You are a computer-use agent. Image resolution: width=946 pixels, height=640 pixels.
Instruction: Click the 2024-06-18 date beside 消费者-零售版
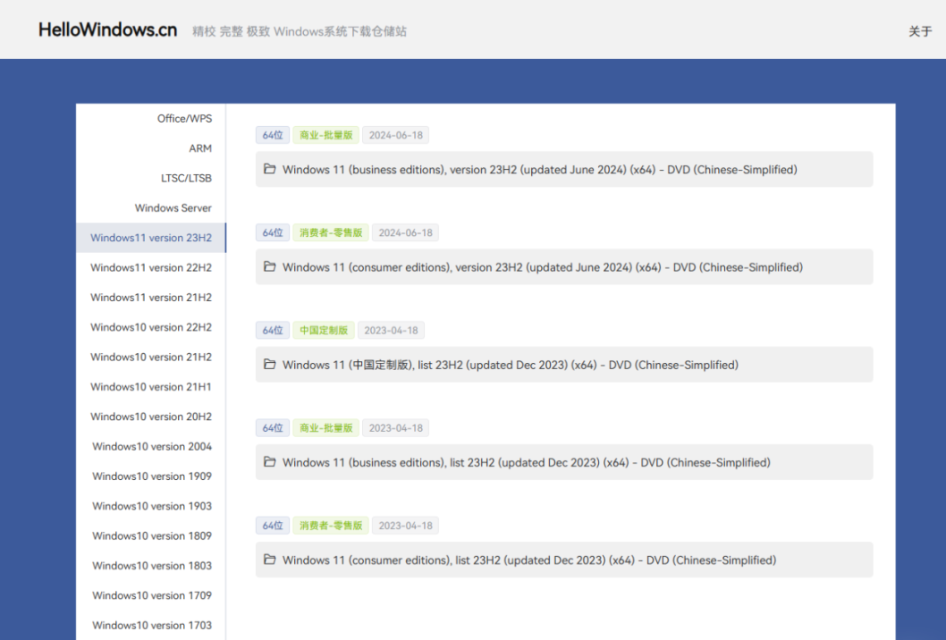pos(405,232)
